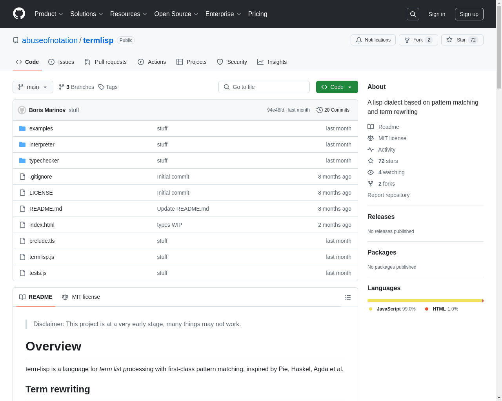
Task: Click the branch icon beside 3 Branches
Action: [x=62, y=87]
